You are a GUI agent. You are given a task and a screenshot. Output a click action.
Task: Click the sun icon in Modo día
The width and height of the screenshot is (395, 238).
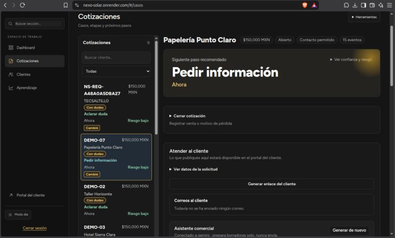tap(10, 214)
